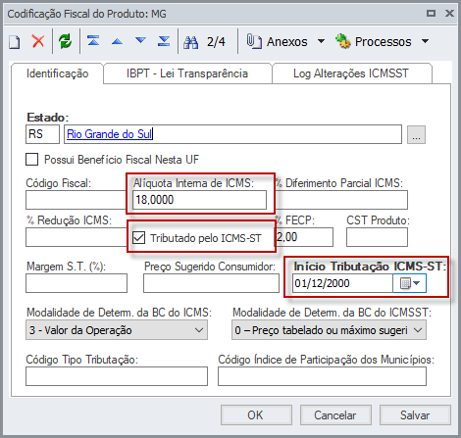
Task: Click the Salvar button
Action: click(415, 414)
